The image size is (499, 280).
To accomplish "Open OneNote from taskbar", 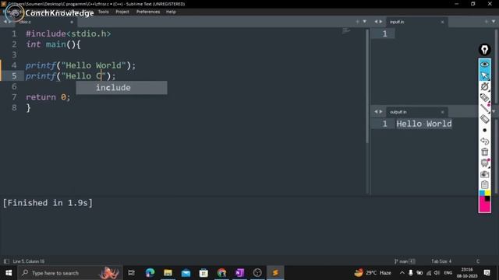I will pyautogui.click(x=239, y=273).
